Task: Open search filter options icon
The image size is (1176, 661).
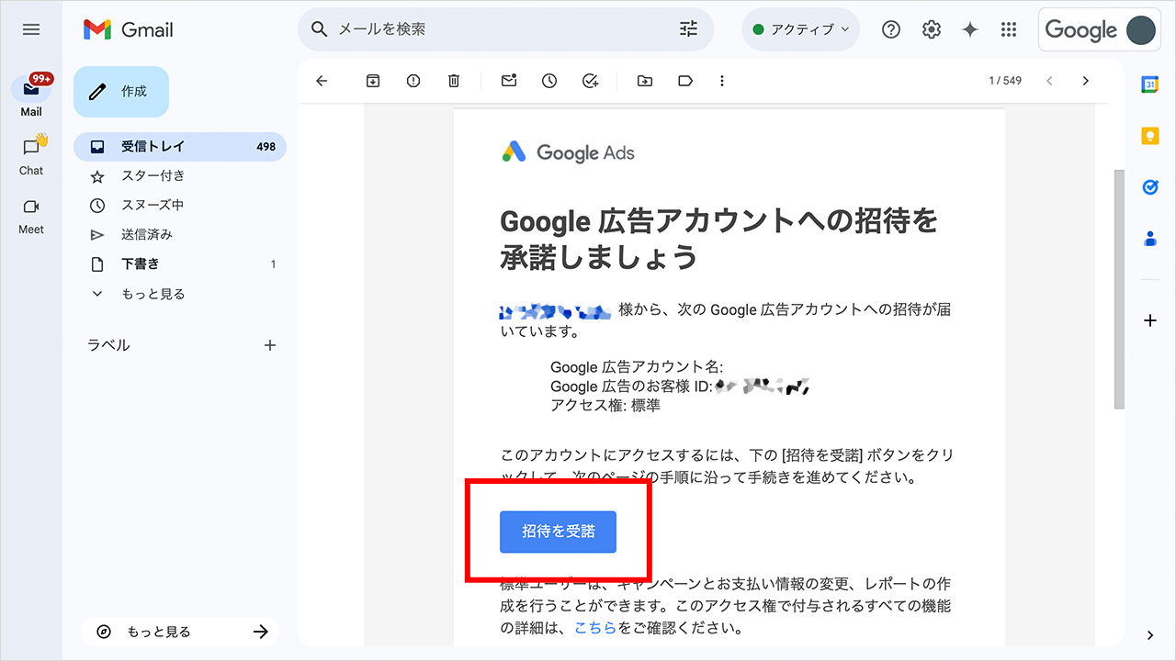Action: [688, 29]
